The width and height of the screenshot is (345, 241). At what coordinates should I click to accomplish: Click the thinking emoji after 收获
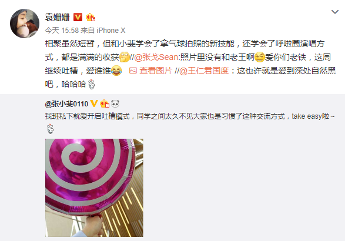pyautogui.click(x=125, y=57)
